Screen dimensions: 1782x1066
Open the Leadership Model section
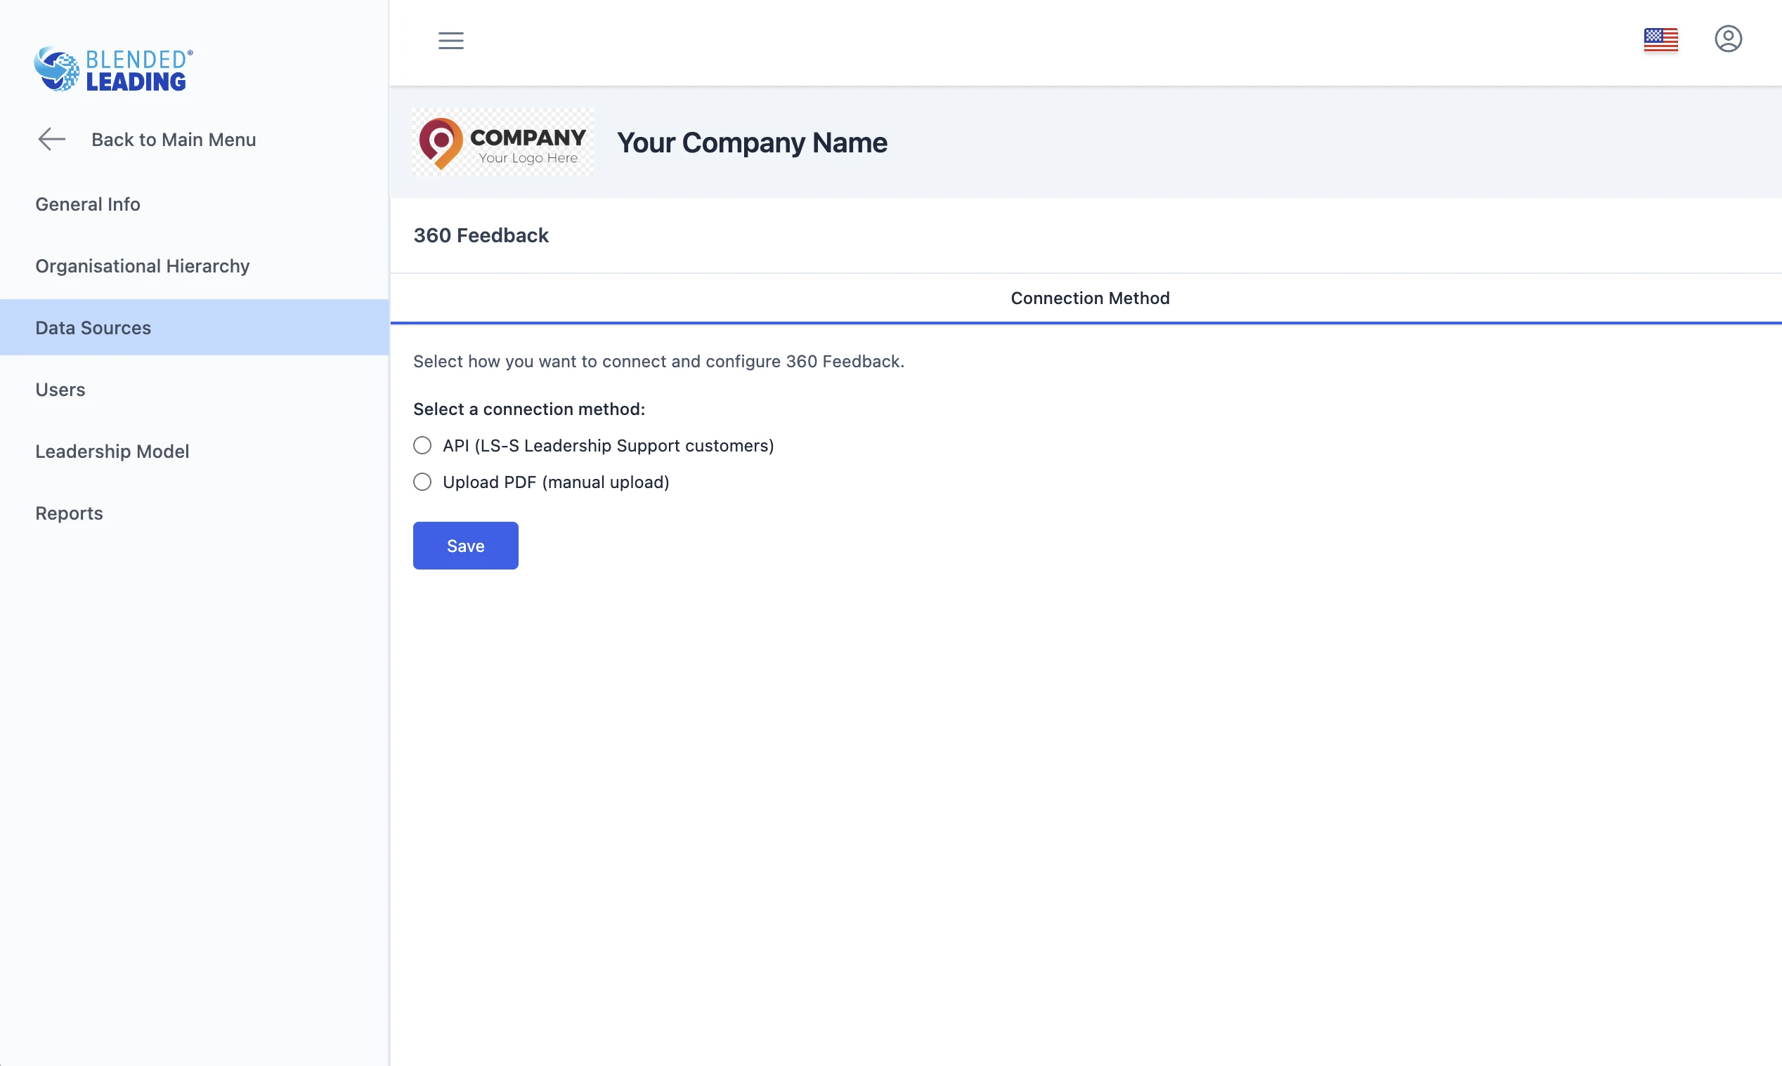(x=112, y=451)
